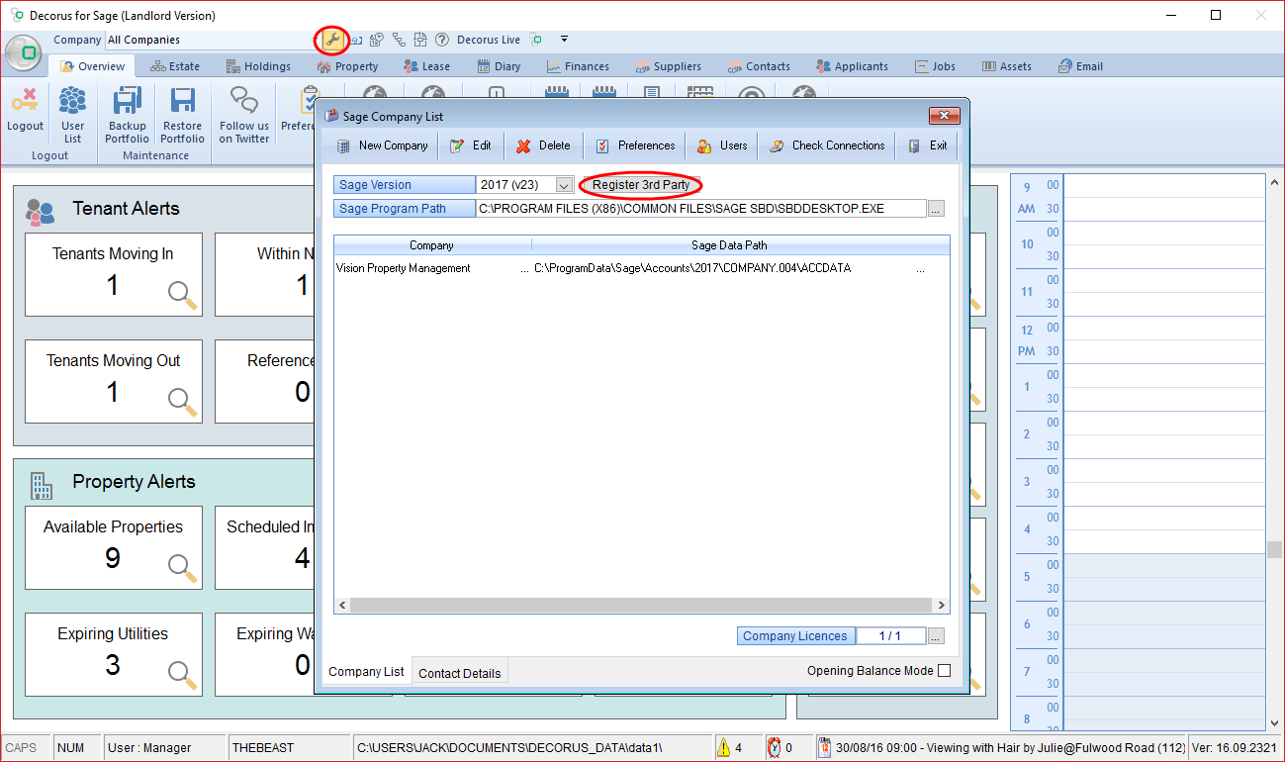
Task: Click Edit in Sage Company List
Action: 471,145
